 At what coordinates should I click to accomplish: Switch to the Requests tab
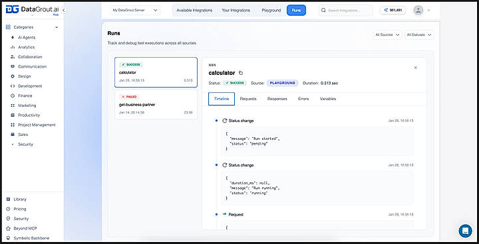pyautogui.click(x=248, y=99)
